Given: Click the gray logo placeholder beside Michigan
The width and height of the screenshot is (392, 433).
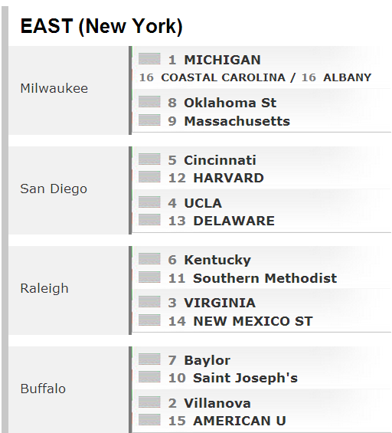Looking at the screenshot, I should click(x=149, y=59).
